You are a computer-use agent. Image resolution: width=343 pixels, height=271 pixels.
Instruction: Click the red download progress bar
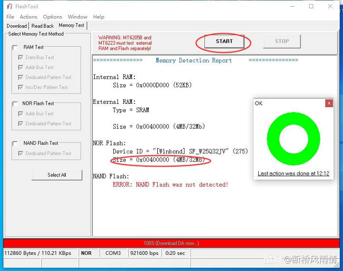pos(171,243)
